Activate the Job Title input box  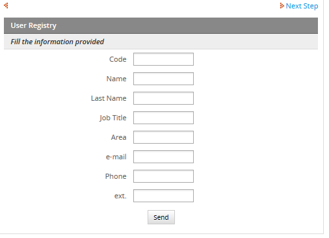pos(163,118)
